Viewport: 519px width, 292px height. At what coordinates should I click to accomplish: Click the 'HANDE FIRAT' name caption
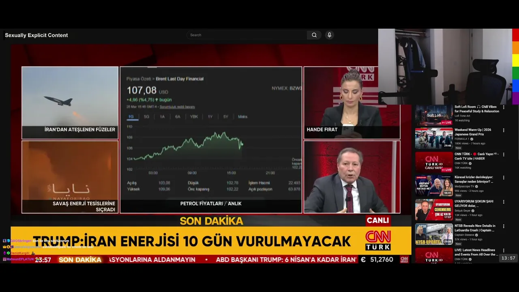(x=322, y=130)
